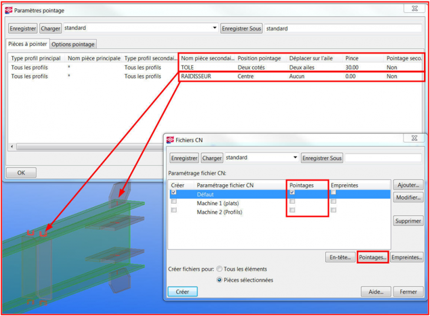Click the Modifier... button
Viewport: 430px width, 316px height.
click(408, 197)
